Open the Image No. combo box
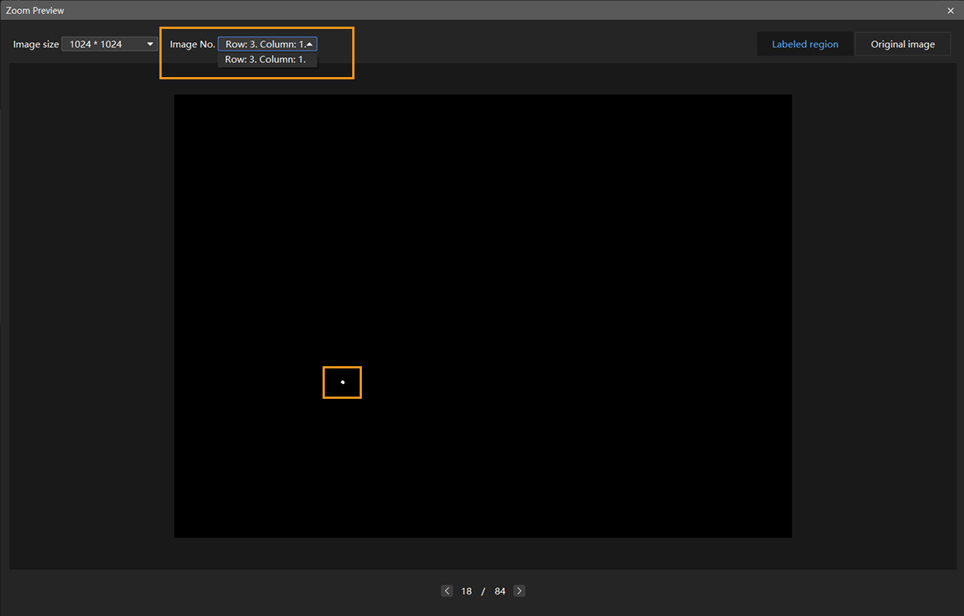The image size is (964, 616). click(268, 44)
